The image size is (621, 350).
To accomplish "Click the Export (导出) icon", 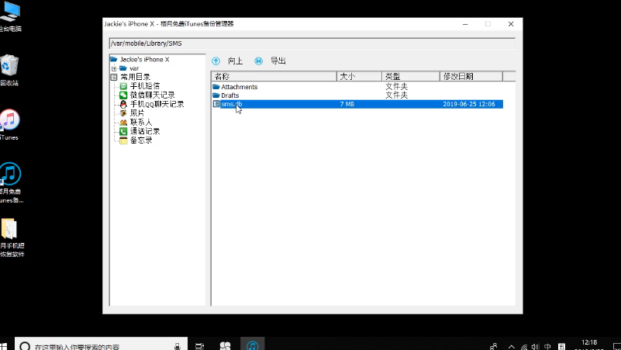I will tap(258, 61).
